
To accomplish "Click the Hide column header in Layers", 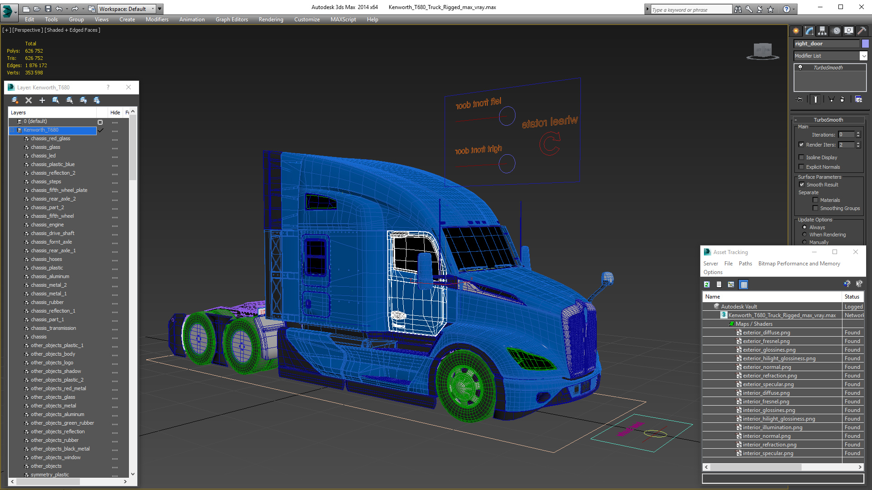I will pyautogui.click(x=115, y=113).
